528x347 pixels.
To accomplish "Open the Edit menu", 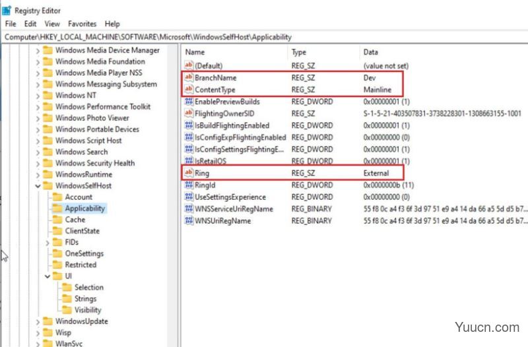I will click(x=30, y=24).
